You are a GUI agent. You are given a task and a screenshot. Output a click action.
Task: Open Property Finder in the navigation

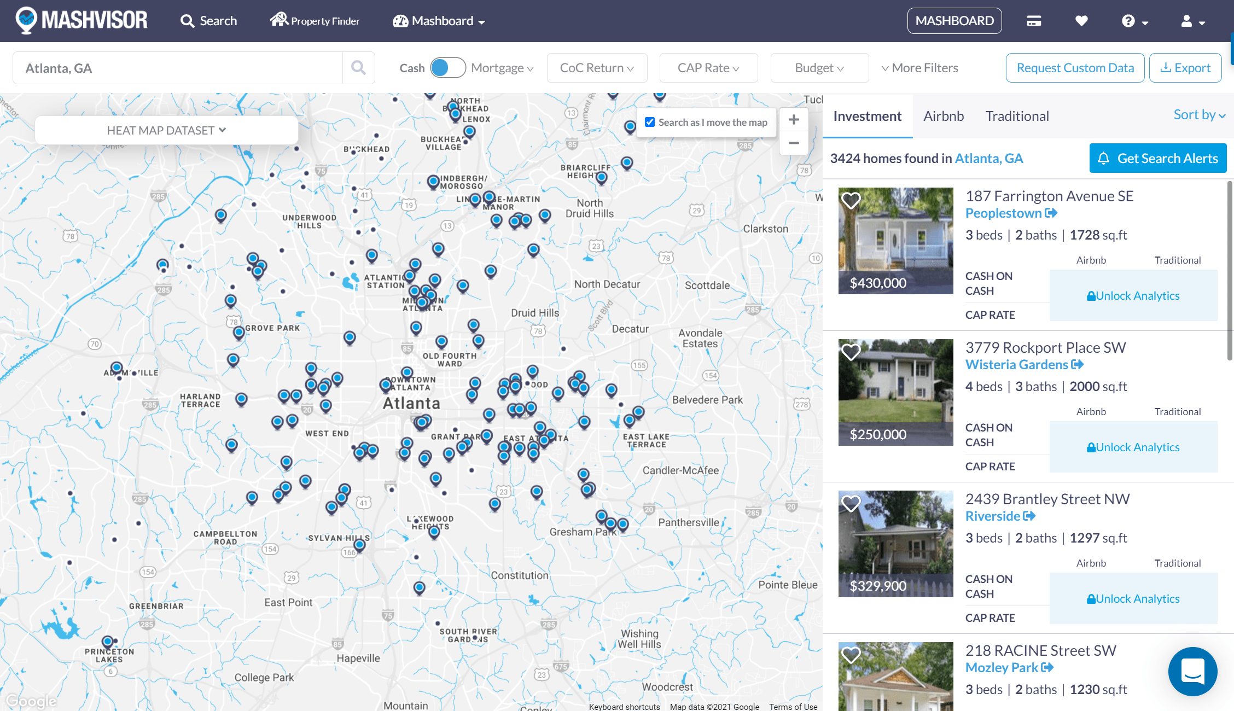[x=315, y=20]
